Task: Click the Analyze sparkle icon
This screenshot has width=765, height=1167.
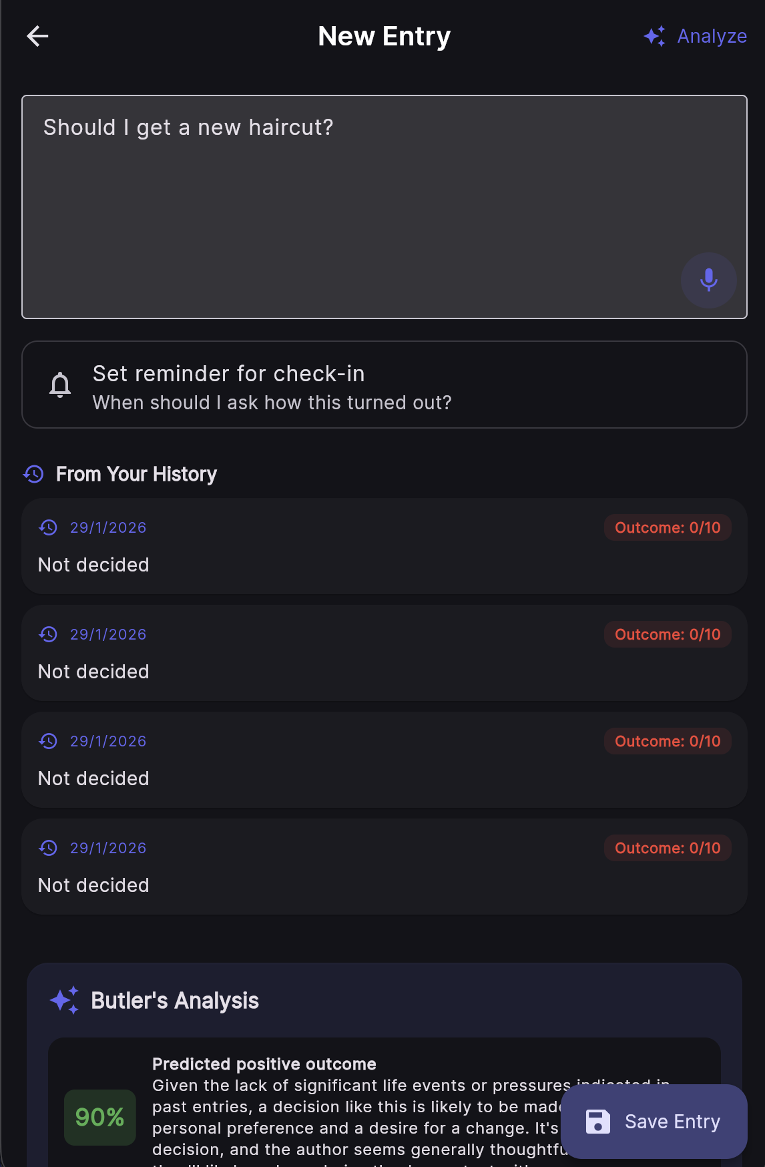Action: click(x=654, y=36)
